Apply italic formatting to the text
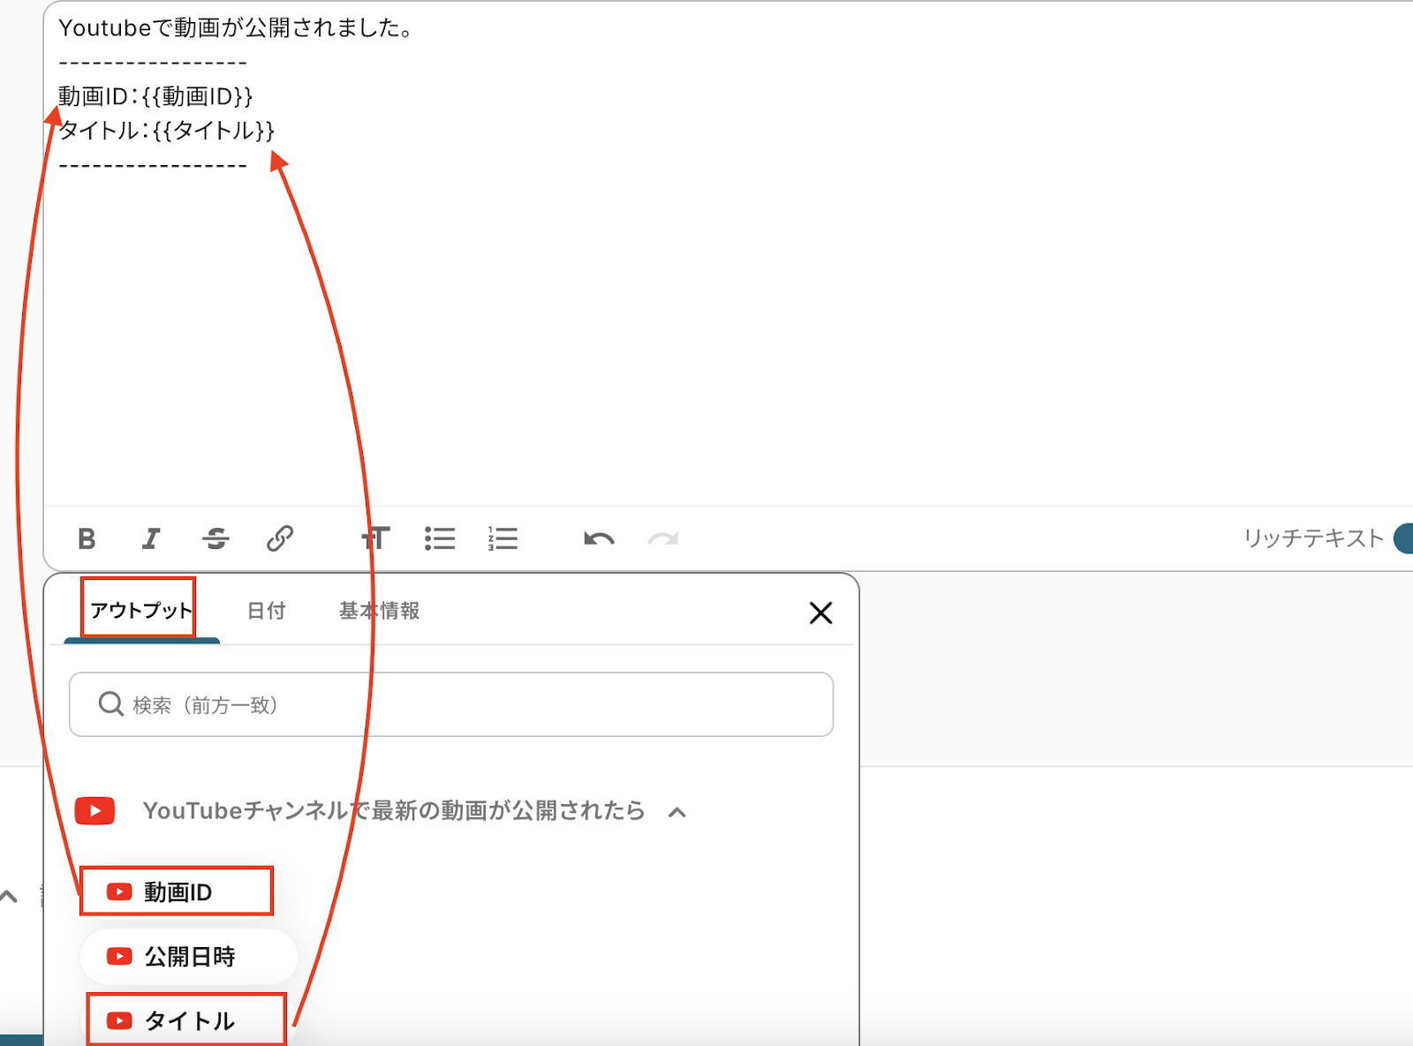The image size is (1413, 1046). click(x=151, y=538)
